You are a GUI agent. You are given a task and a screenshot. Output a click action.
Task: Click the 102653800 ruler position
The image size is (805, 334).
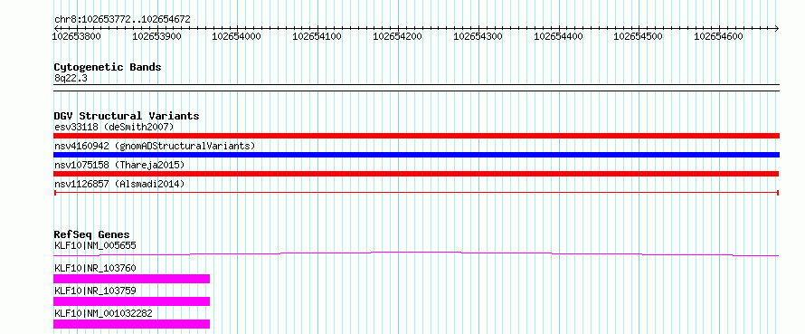point(78,36)
